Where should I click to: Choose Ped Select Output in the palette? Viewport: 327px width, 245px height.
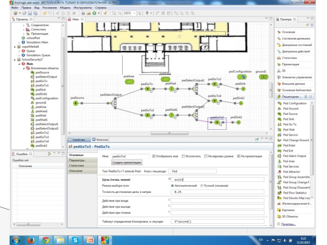click(x=294, y=156)
